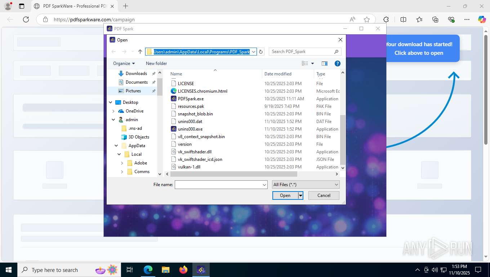This screenshot has width=490, height=277.
Task: Change view layout icon
Action: pos(305,63)
